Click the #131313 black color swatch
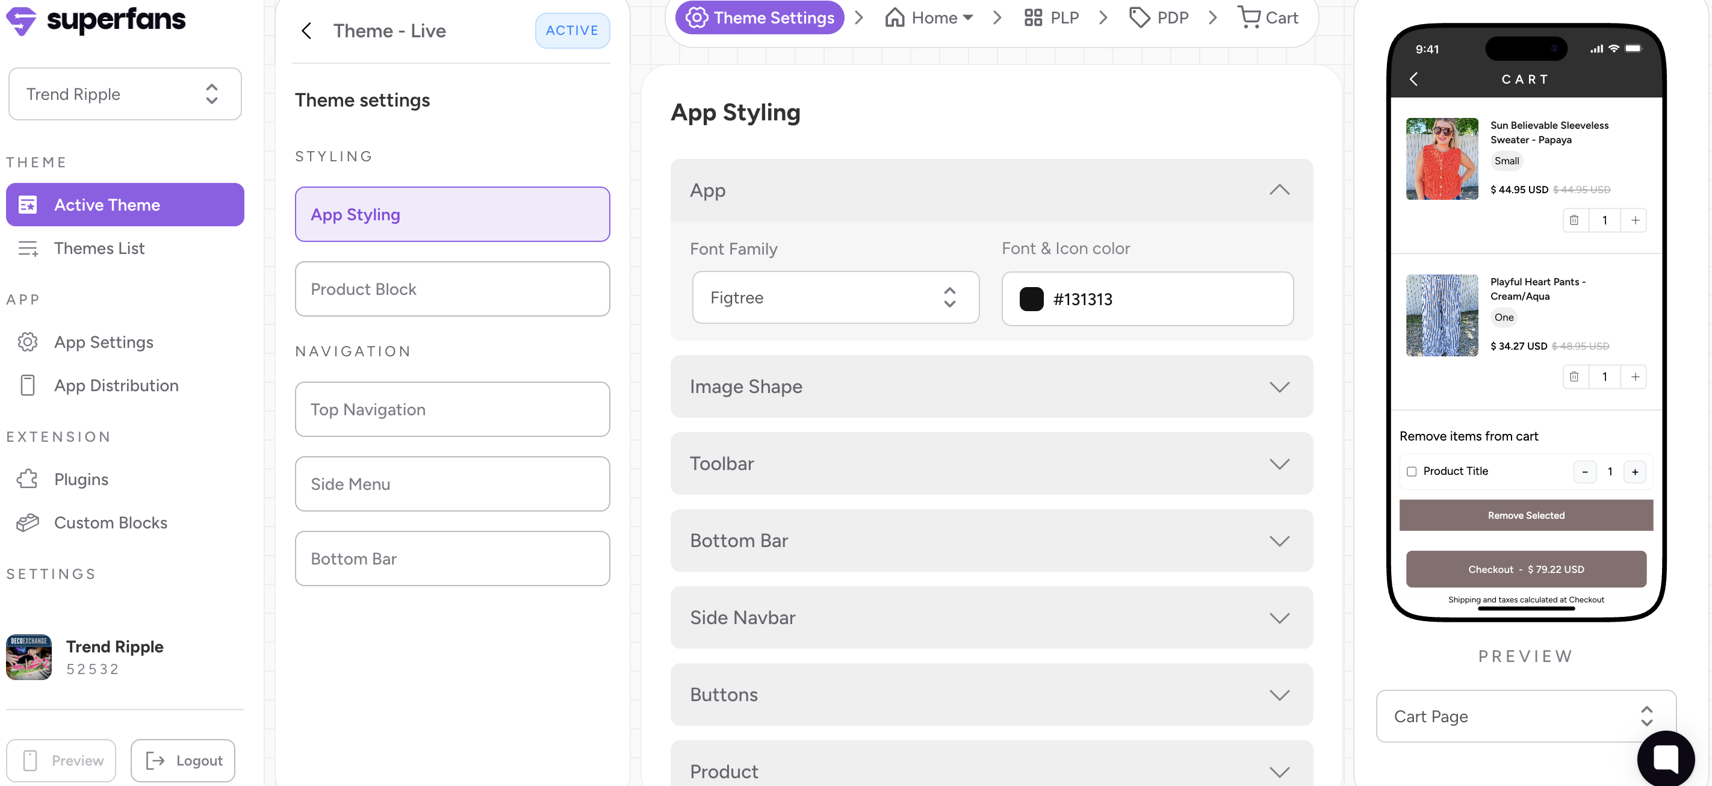Screen dimensions: 1712x786 tap(1031, 299)
